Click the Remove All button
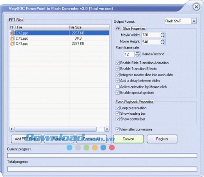 click(92, 139)
